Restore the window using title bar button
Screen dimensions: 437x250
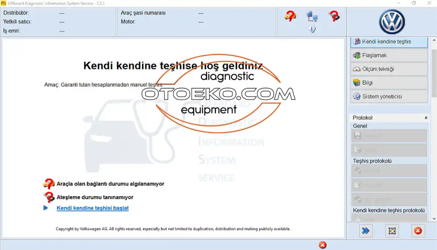pyautogui.click(x=414, y=3)
